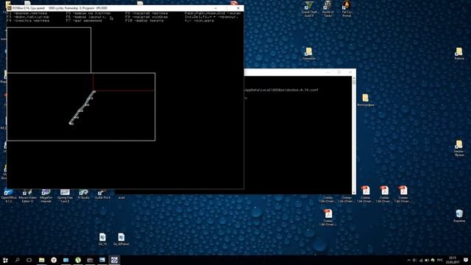
Task: Select the Корзина recycle bin
Action: (x=459, y=216)
